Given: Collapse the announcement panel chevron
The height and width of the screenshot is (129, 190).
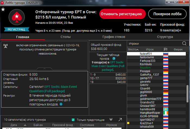Looking at the screenshot, I should pyautogui.click(x=44, y=69).
